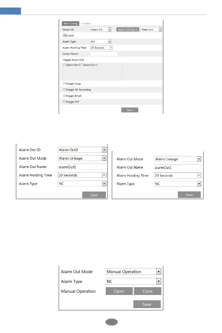Image resolution: width=222 pixels, height=333 pixels.
Task: Click Save in the Manual Operation panel
Action: coord(147,304)
